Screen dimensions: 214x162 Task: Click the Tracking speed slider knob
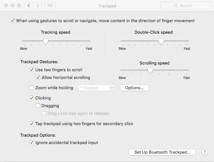coord(46,41)
